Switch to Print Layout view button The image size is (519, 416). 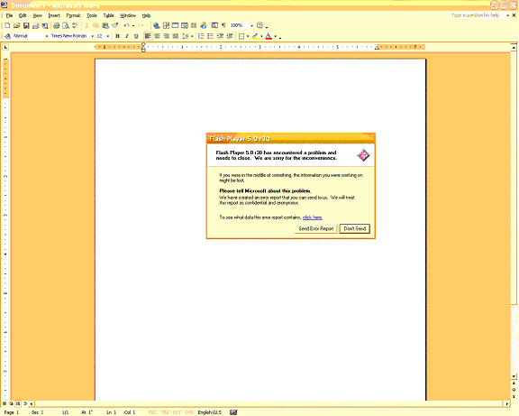[x=18, y=403]
